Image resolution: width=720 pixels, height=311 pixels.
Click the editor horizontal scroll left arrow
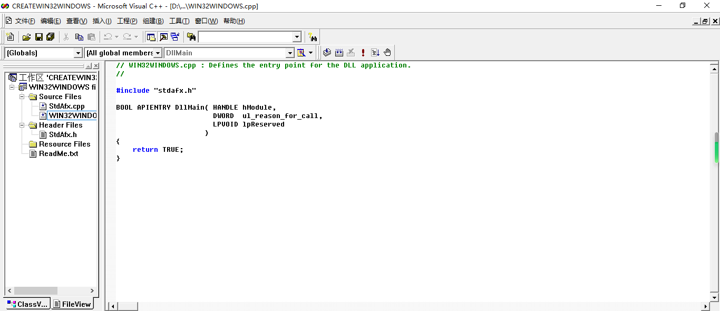tap(112, 306)
